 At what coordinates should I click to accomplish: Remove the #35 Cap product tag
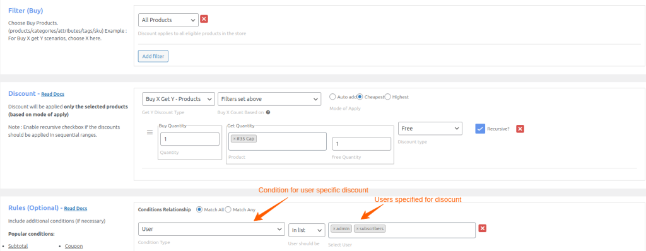pyautogui.click(x=235, y=139)
